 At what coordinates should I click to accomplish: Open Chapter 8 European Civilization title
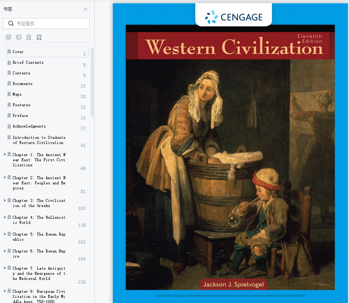click(x=39, y=296)
